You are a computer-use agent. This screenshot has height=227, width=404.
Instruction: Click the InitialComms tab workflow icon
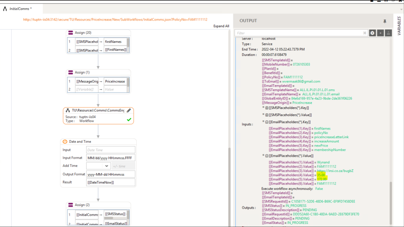point(5,9)
